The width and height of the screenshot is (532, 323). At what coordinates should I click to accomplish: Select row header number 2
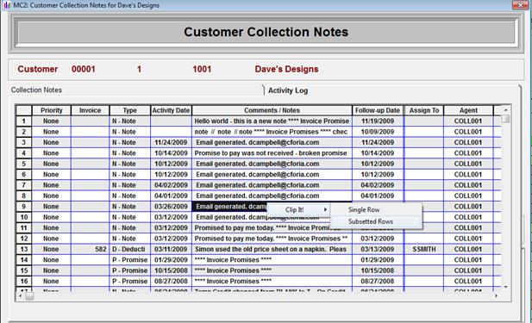(x=24, y=132)
